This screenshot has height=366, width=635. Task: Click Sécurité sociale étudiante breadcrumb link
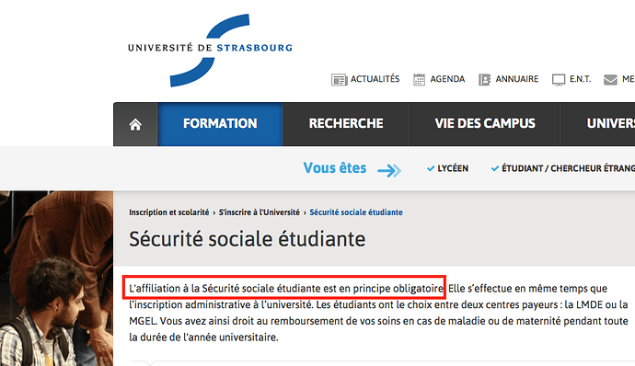356,212
